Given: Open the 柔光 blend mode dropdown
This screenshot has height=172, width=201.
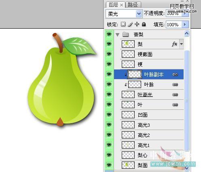Looking at the screenshot, I should pyautogui.click(x=139, y=14).
